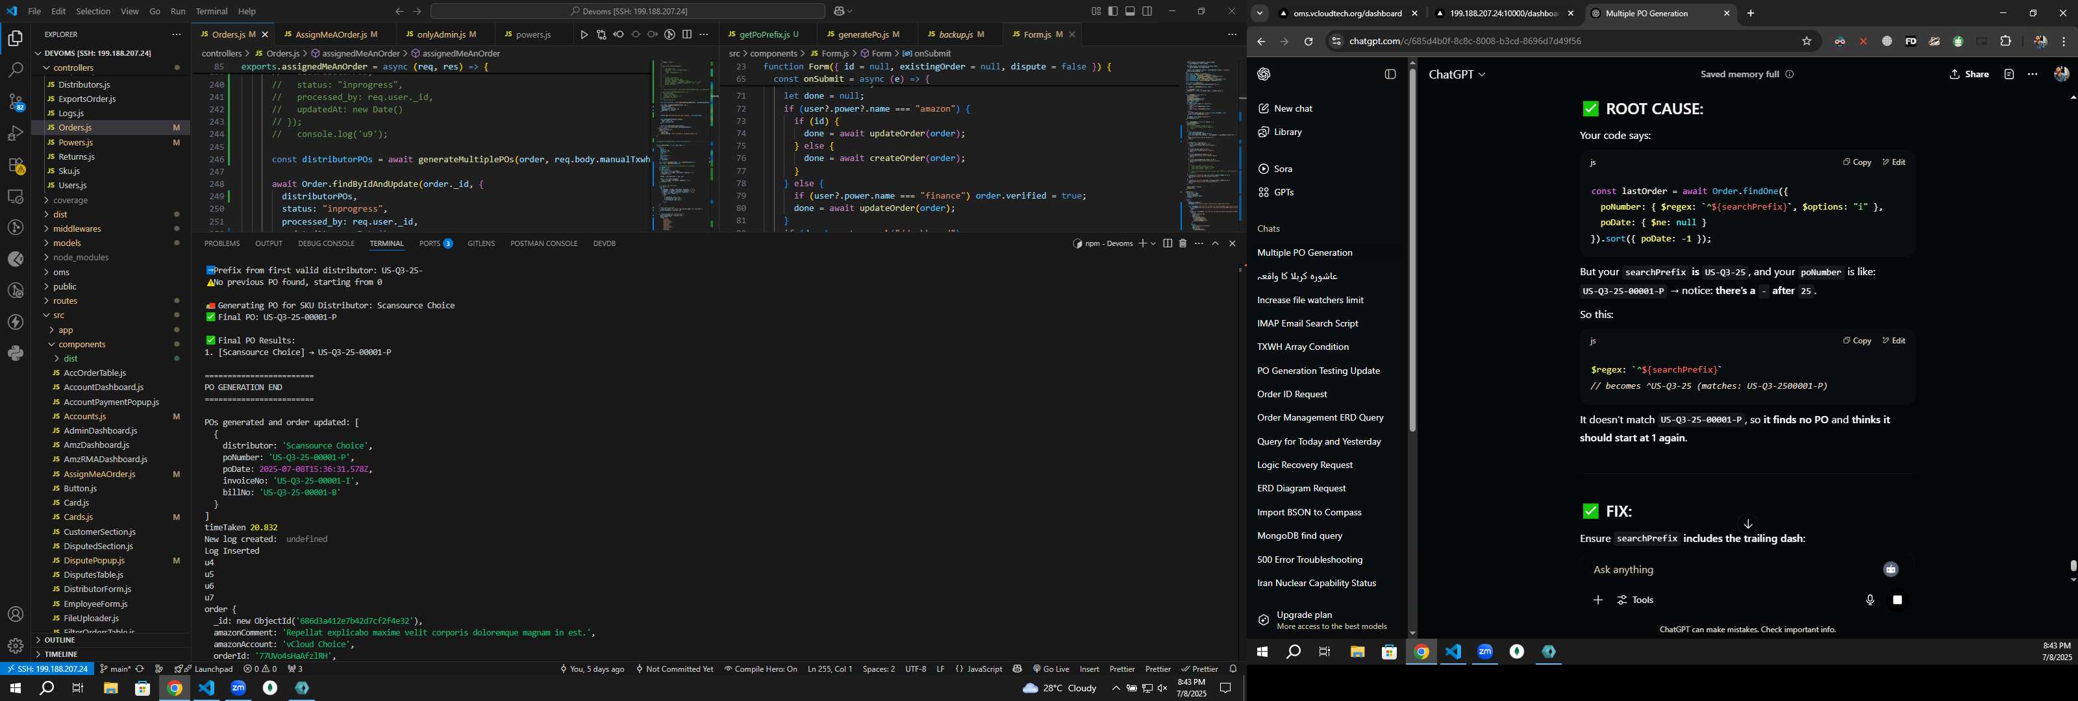This screenshot has height=701, width=2078.
Task: Switch to the DEBUG CONSOLE panel tab
Action: click(x=326, y=243)
